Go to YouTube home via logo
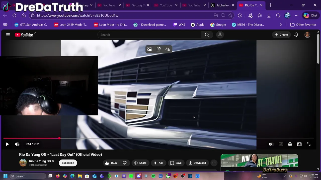The width and height of the screenshot is (321, 180). tap(24, 35)
